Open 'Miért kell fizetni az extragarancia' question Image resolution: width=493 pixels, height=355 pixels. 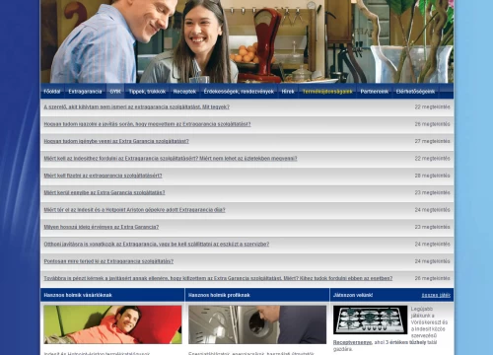(103, 176)
